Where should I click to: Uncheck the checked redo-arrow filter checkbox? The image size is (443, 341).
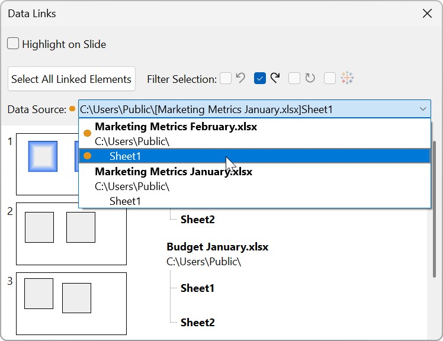coord(259,78)
